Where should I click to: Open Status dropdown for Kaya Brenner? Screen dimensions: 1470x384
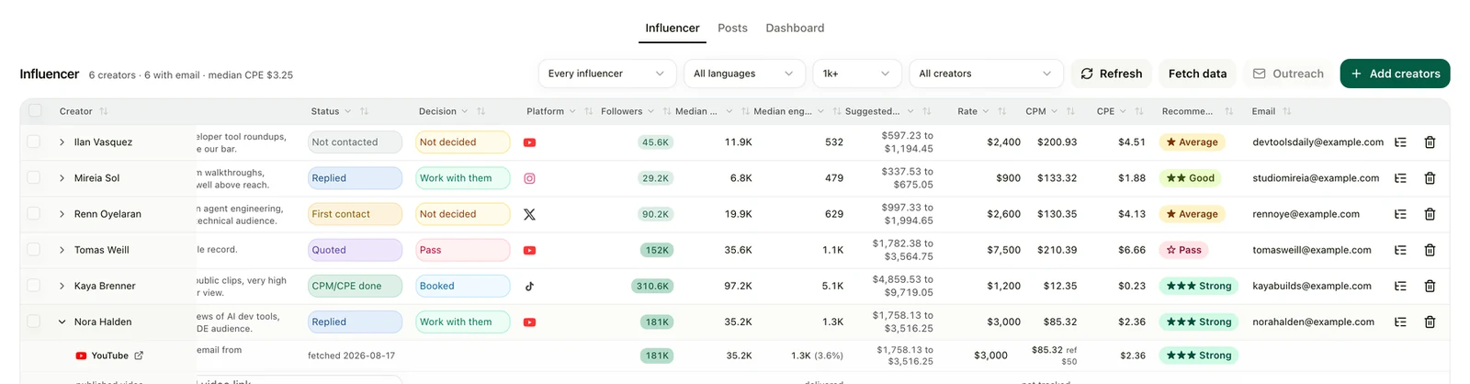click(355, 286)
